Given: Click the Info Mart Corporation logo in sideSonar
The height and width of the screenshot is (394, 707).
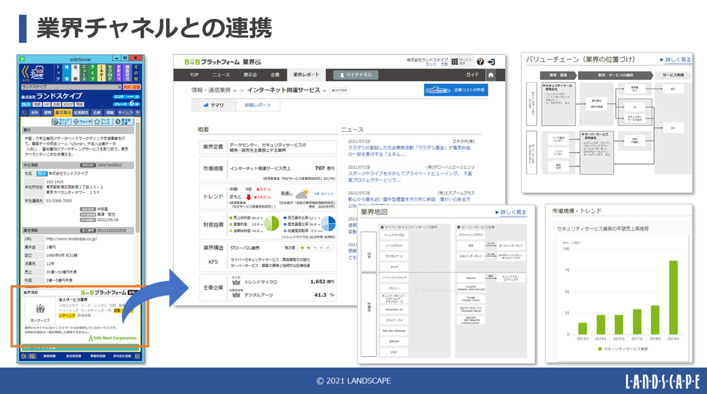Looking at the screenshot, I should point(113,338).
